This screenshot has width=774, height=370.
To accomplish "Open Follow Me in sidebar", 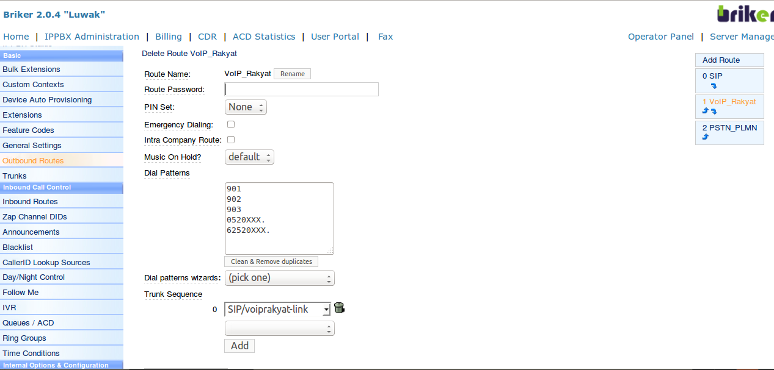I will click(x=62, y=293).
